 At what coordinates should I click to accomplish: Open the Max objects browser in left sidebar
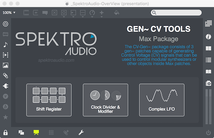pos(6,24)
